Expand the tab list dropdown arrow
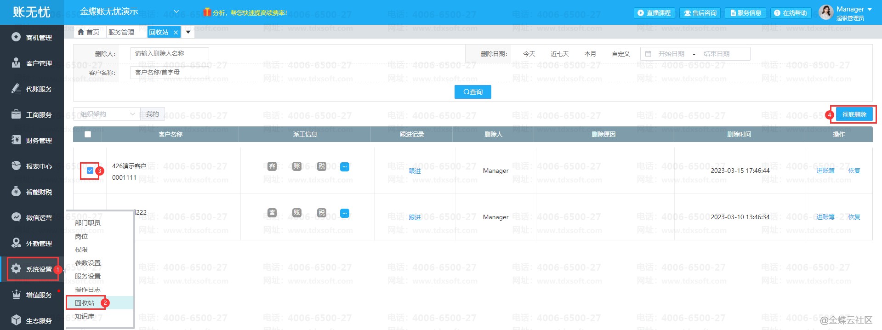Screen dimensions: 882x330 (188, 32)
